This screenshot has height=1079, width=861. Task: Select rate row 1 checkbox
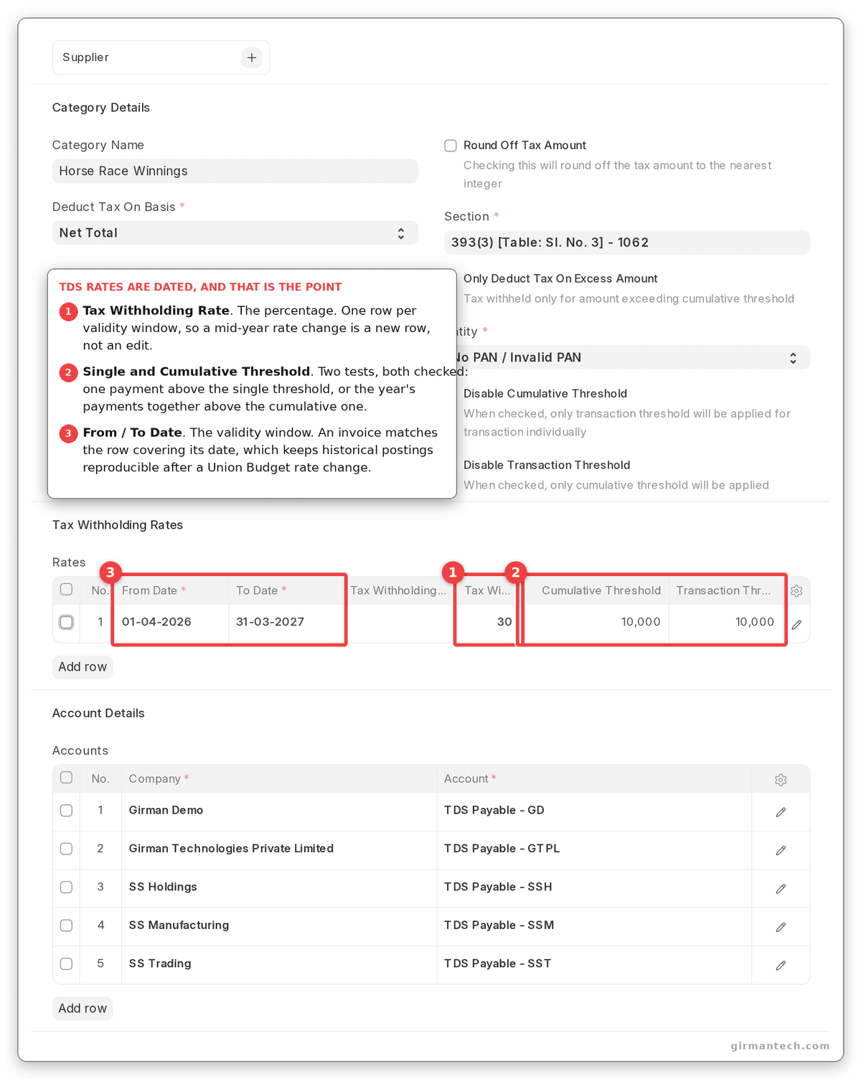(x=67, y=622)
